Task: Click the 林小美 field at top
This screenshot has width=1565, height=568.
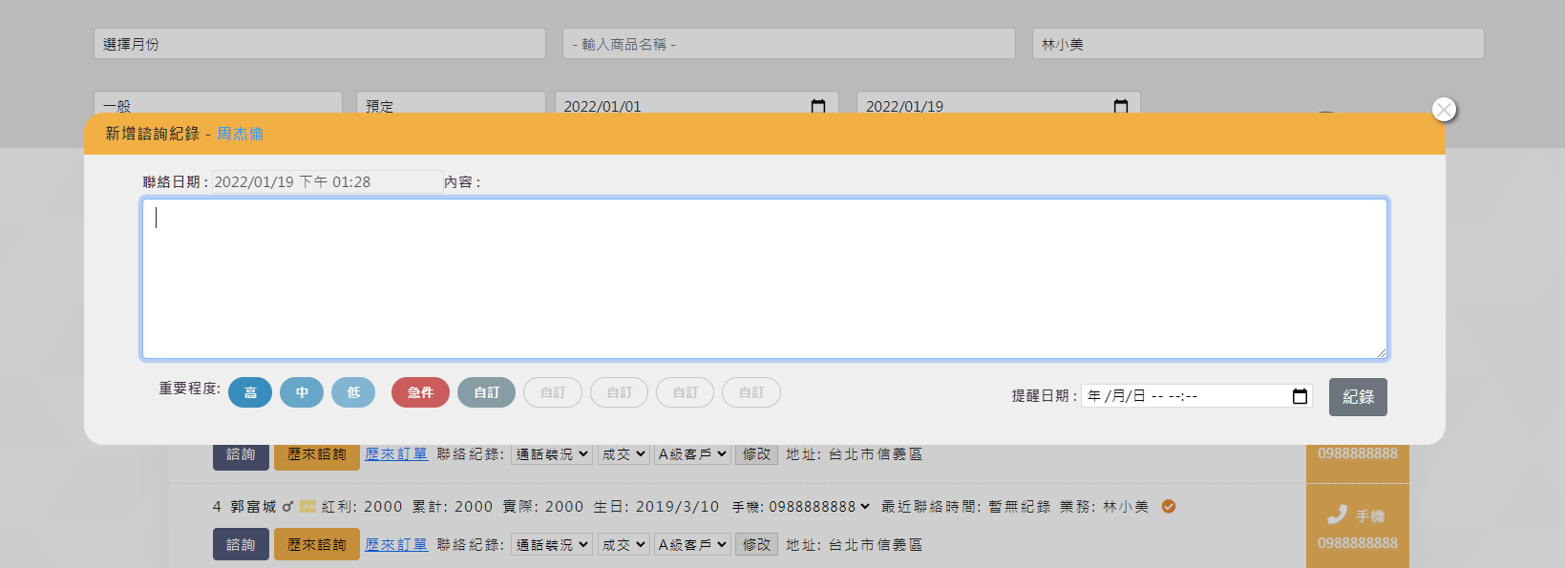Action: coord(1258,44)
